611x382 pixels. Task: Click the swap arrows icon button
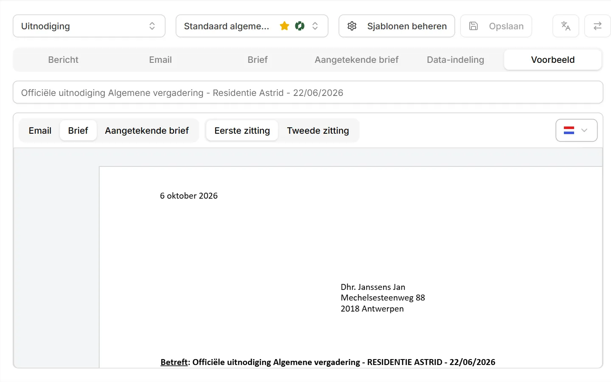(597, 26)
